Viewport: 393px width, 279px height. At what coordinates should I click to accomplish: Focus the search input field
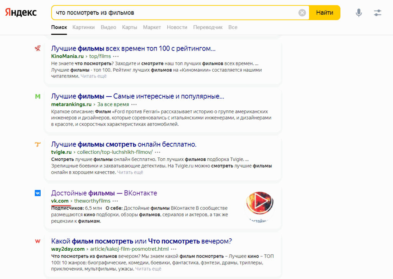pyautogui.click(x=175, y=13)
